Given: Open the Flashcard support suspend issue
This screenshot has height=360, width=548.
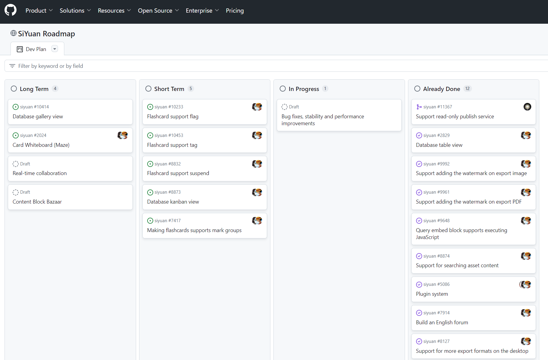Looking at the screenshot, I should pos(178,173).
